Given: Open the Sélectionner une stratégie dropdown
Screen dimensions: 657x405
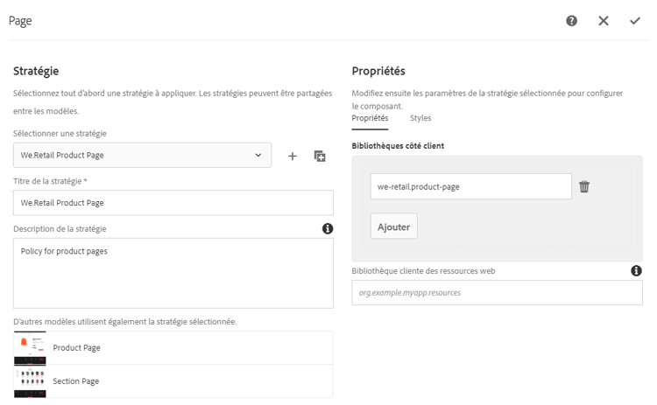Looking at the screenshot, I should pos(142,156).
